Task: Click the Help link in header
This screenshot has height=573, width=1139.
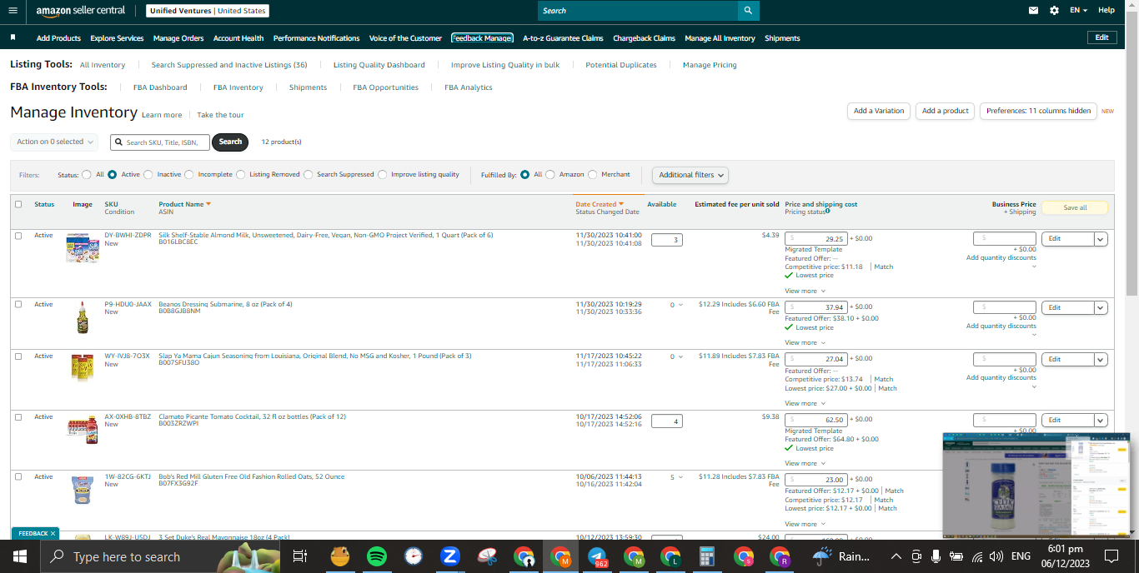Action: [x=1106, y=11]
